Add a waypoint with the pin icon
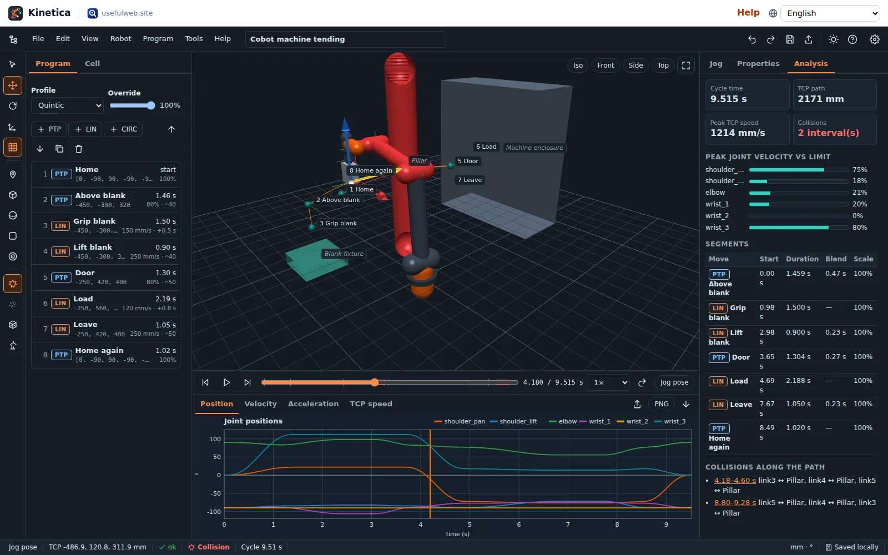Screen dimensions: 888x555 [x=13, y=174]
